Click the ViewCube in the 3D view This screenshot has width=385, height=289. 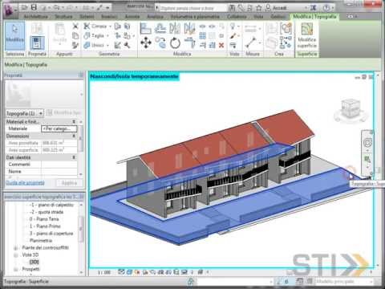(x=350, y=109)
